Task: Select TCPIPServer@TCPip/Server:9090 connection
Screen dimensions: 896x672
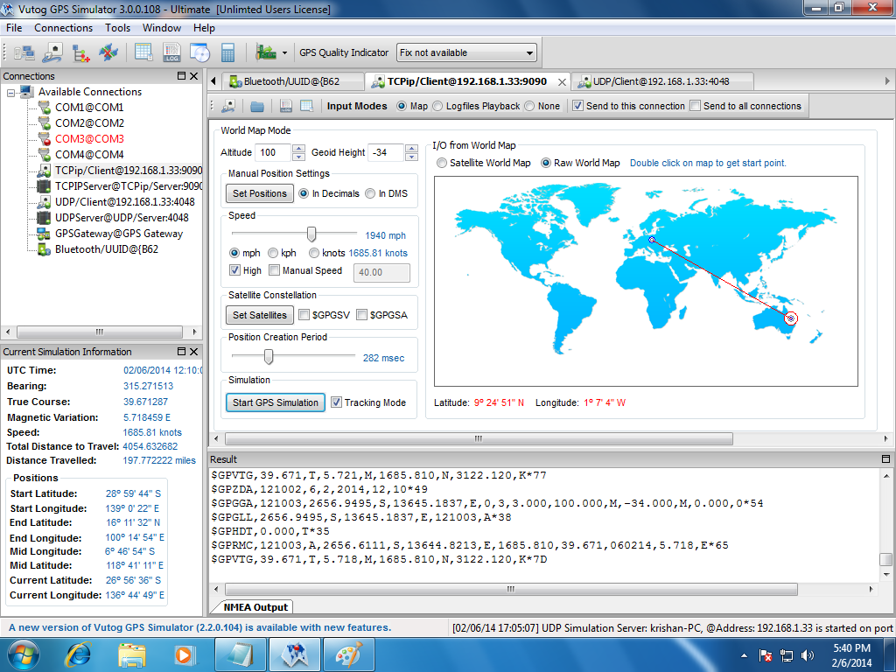Action: coord(128,186)
